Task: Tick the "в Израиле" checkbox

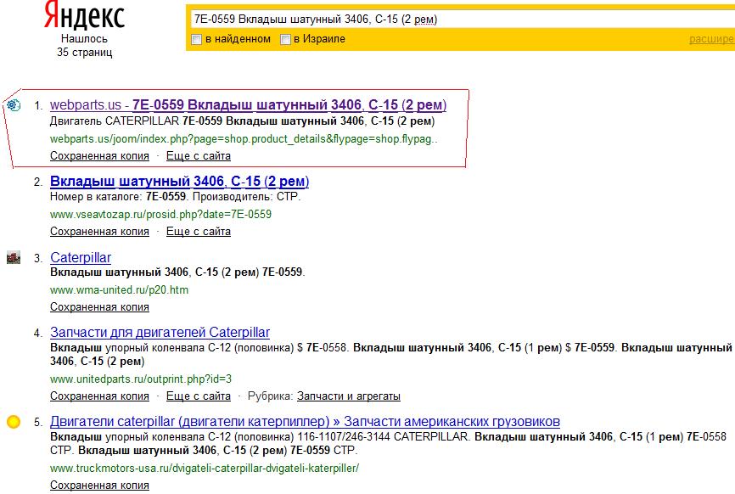Action: (x=285, y=39)
